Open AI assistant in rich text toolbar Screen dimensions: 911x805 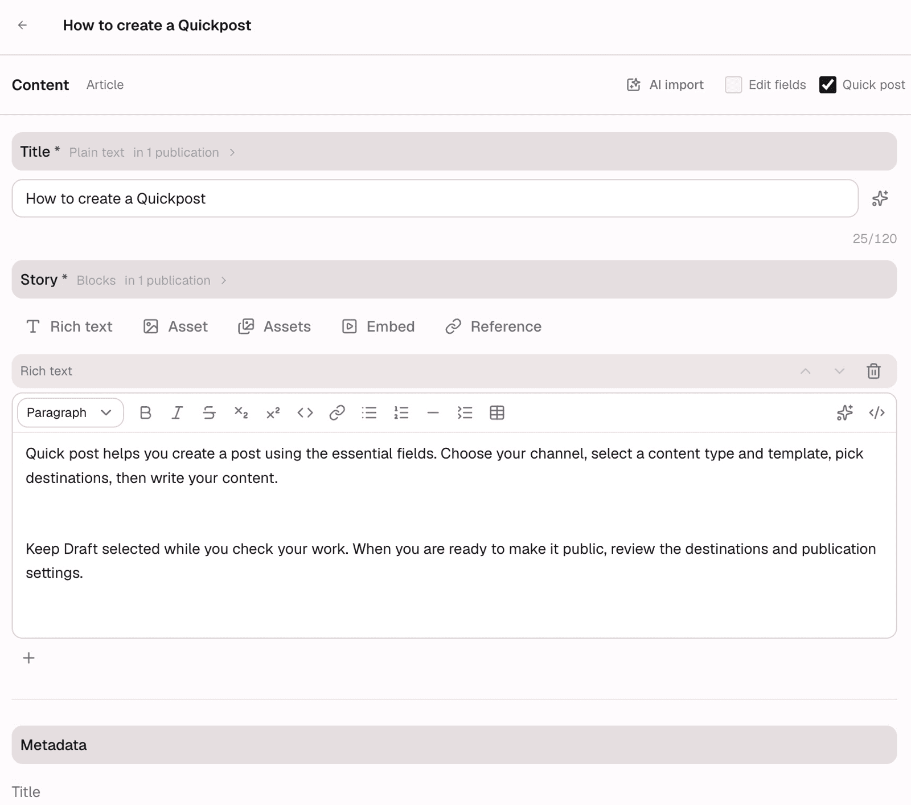tap(845, 412)
